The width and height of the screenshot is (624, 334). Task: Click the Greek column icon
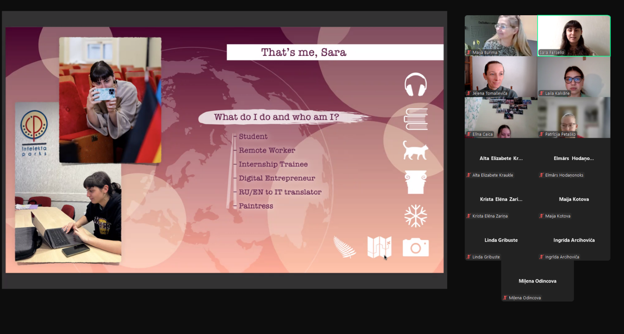click(415, 182)
